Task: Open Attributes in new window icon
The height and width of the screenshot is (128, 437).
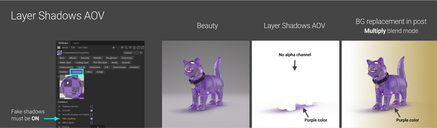Action: pos(142,47)
